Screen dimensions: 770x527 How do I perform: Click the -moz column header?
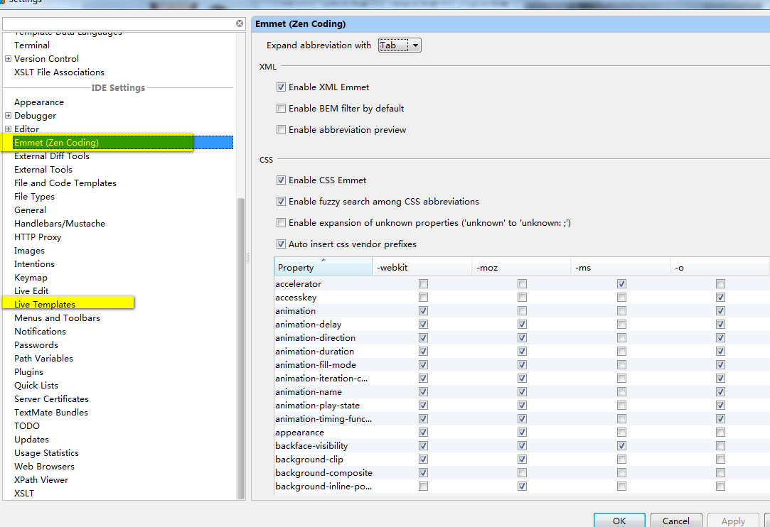521,267
